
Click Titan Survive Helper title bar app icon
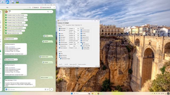(x=58, y=21)
